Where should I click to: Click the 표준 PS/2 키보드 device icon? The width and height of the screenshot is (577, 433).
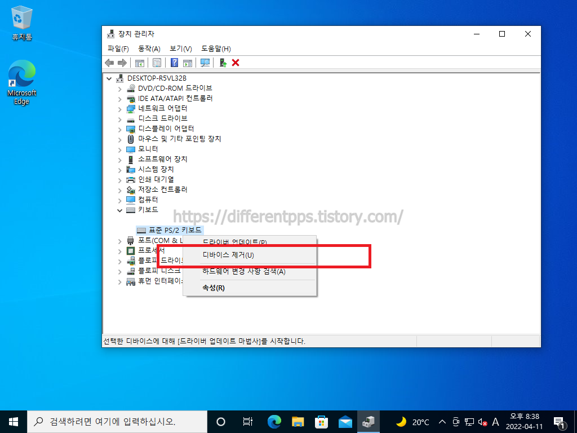141,231
